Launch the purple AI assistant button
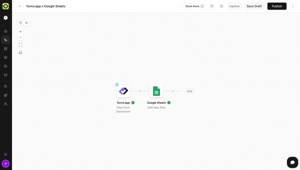Image resolution: width=300 pixels, height=170 pixels. [x=5, y=164]
